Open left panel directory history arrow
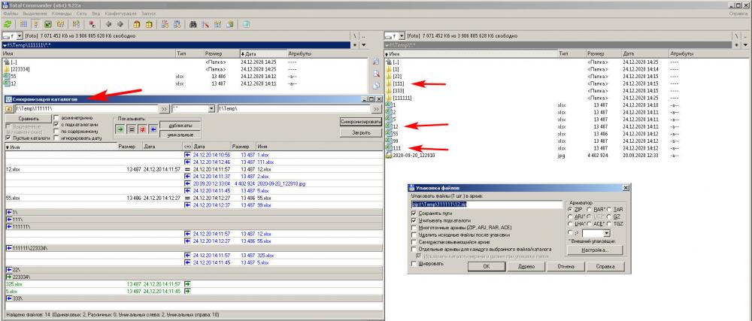The width and height of the screenshot is (752, 321). coord(363,44)
